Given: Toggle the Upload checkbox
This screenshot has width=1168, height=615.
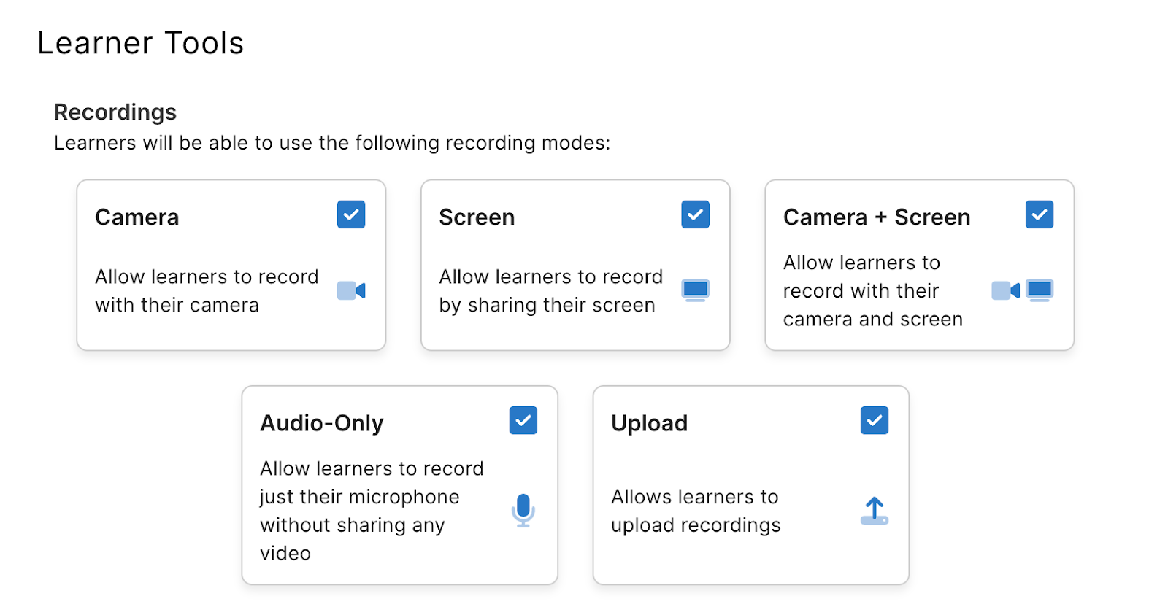Looking at the screenshot, I should (x=874, y=420).
